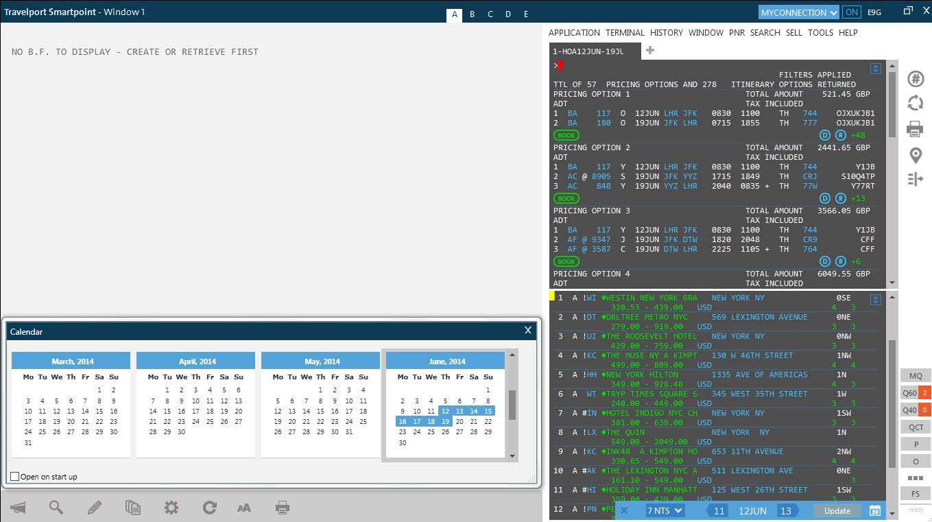Open the HISTORY menu
The image size is (932, 522).
[x=667, y=32]
